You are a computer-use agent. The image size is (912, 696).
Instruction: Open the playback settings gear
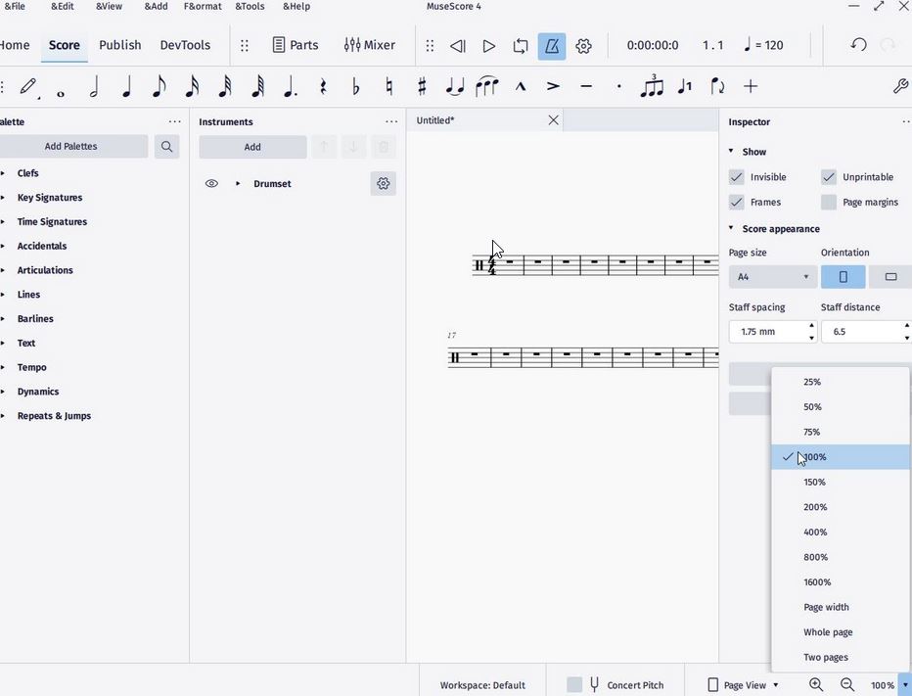pos(584,45)
